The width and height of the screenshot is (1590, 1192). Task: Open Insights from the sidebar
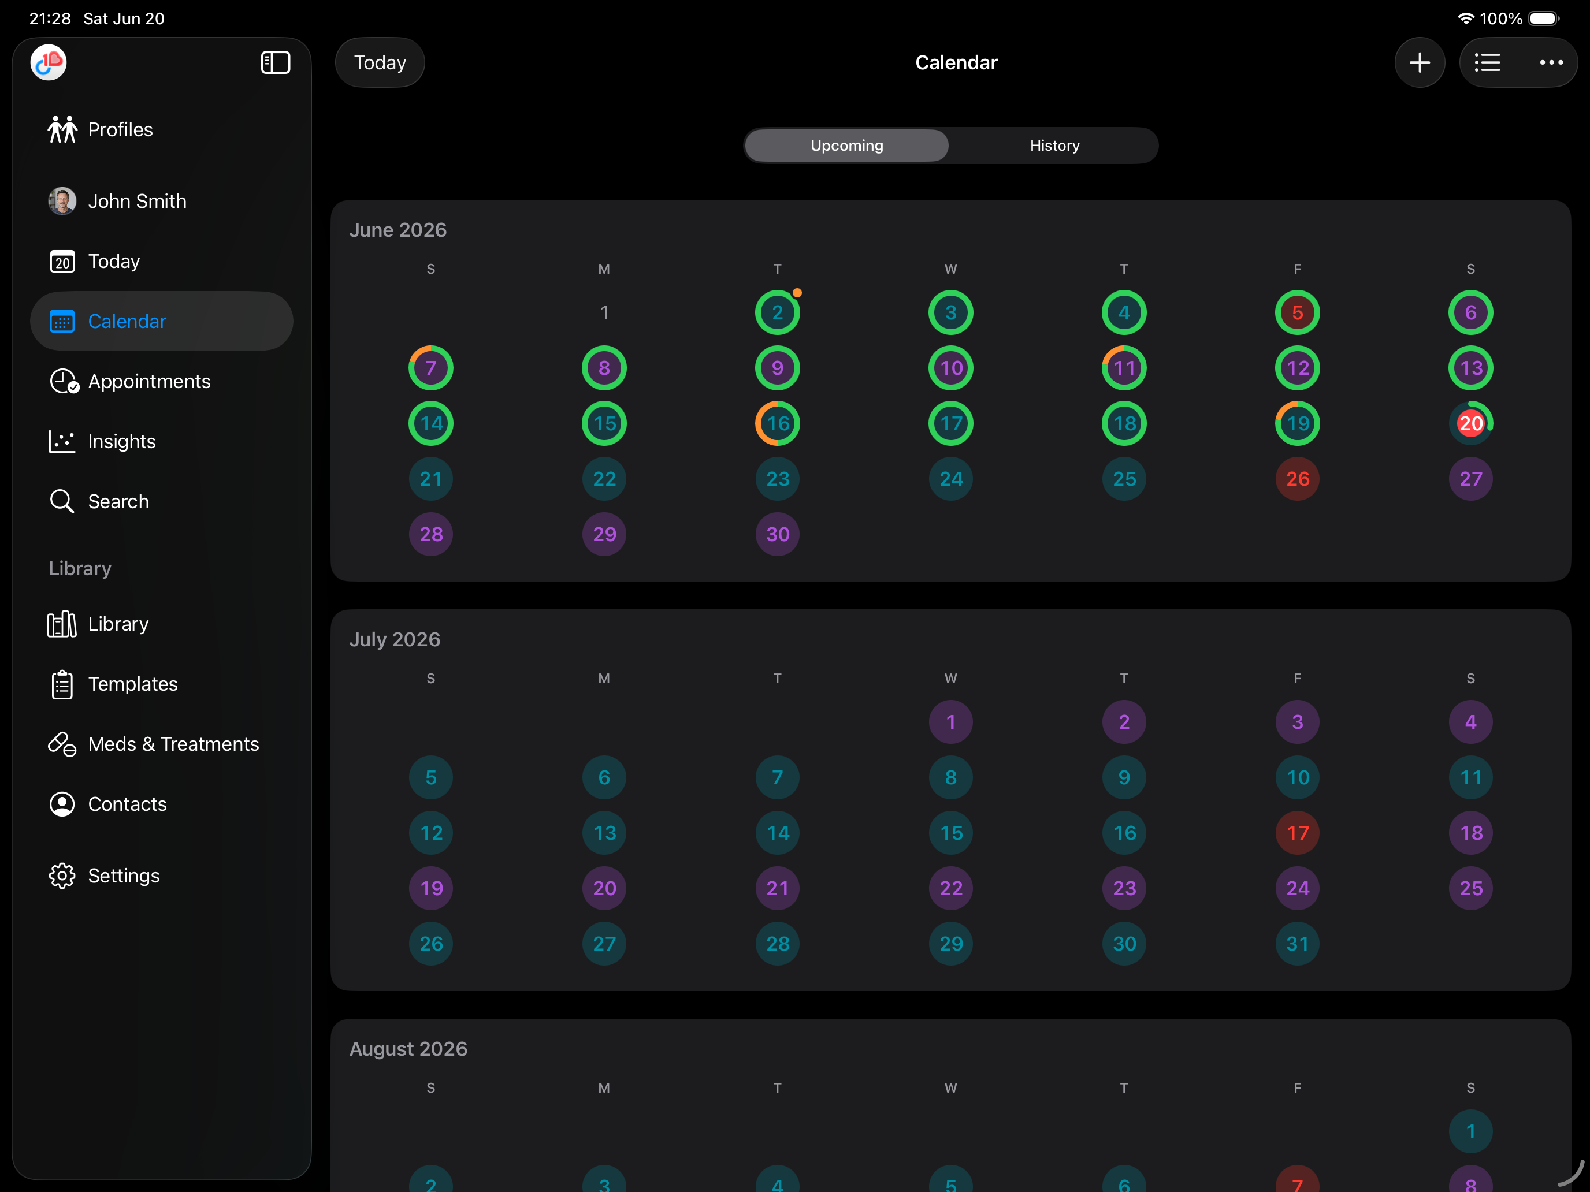(x=161, y=441)
